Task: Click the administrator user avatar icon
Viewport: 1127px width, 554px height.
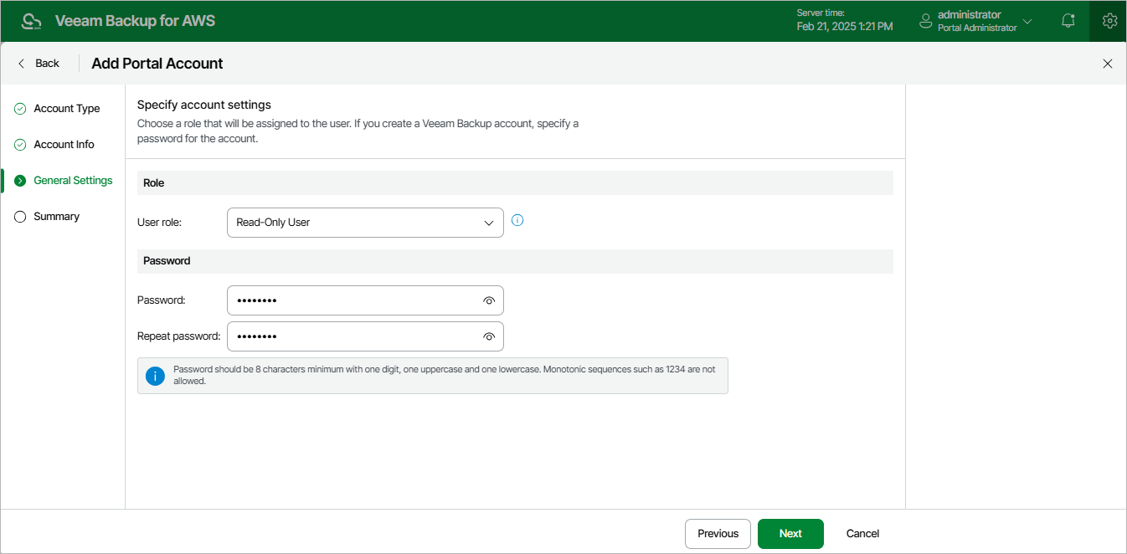Action: tap(925, 21)
